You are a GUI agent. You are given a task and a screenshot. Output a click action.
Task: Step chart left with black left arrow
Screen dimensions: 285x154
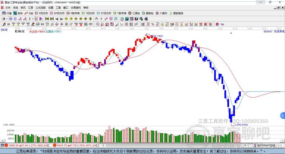(x=57, y=19)
